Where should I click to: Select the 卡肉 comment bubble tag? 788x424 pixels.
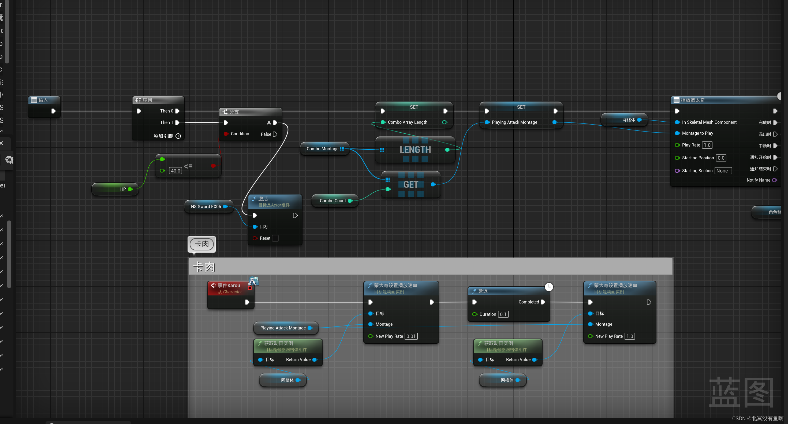(201, 244)
